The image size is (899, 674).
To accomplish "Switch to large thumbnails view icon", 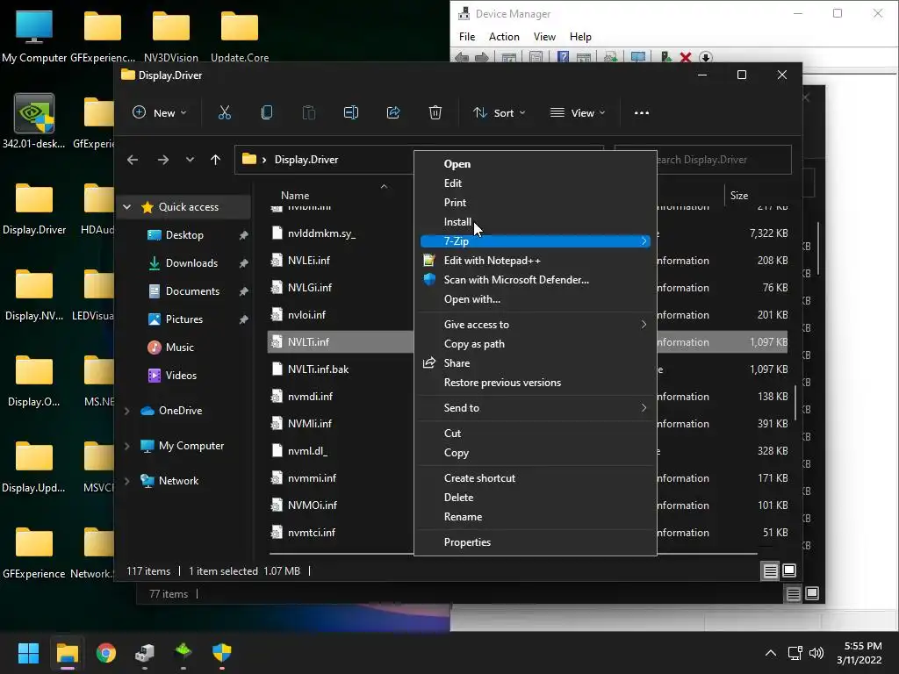I will pos(789,570).
